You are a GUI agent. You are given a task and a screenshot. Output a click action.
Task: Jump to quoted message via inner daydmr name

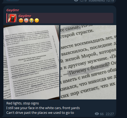click(x=25, y=16)
